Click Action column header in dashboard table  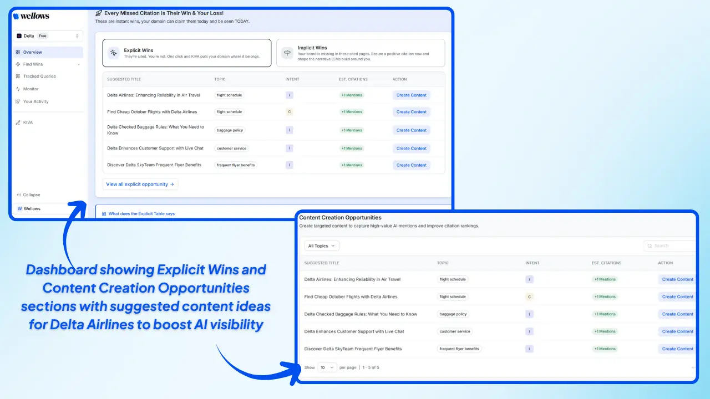[x=399, y=79]
